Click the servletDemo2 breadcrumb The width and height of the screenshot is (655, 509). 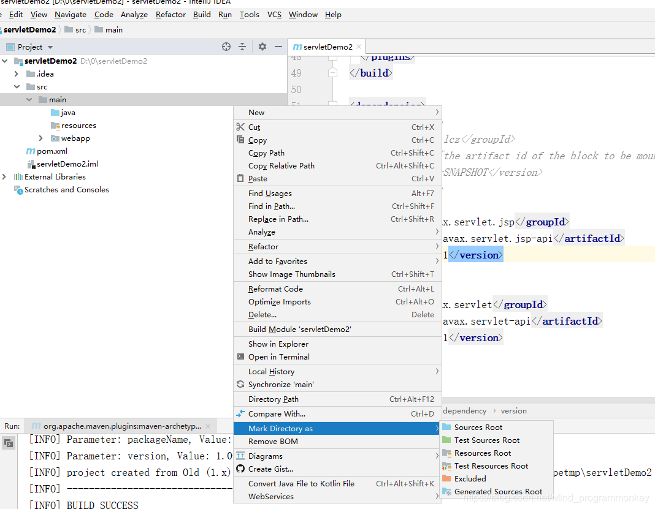(x=29, y=29)
